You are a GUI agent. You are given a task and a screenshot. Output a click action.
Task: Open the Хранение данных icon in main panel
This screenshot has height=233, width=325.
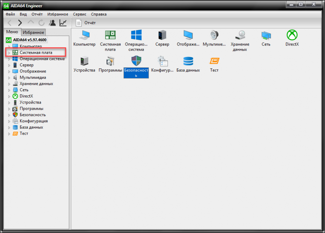click(x=240, y=35)
